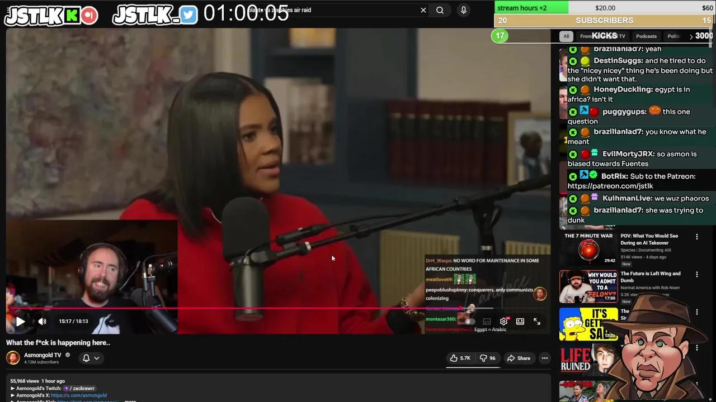716x402 pixels.
Task: Click chat username 'EvilMortyJRX'
Action: (628, 154)
